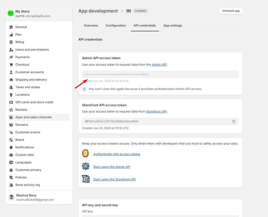
Task: Click the Users and permissions icon
Action: 11,49
